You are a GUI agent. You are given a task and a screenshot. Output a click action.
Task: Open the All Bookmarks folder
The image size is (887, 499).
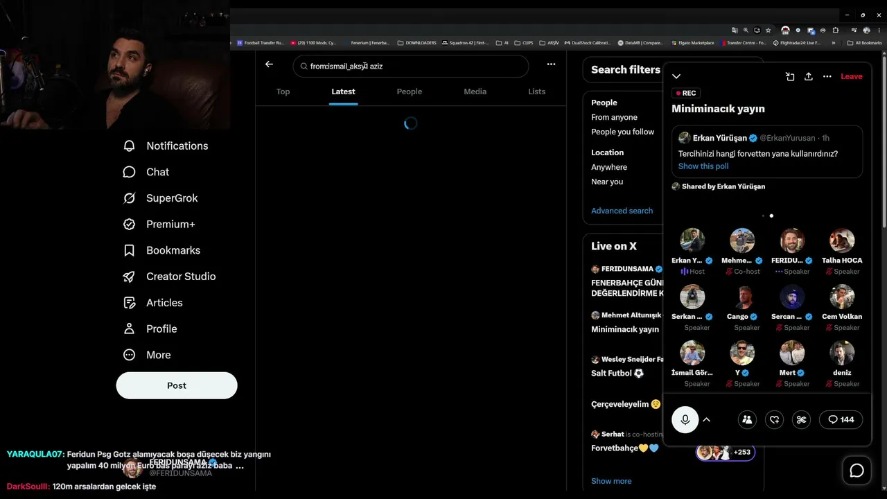865,43
